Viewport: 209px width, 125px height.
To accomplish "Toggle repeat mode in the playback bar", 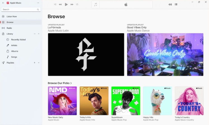I will [x=77, y=4].
